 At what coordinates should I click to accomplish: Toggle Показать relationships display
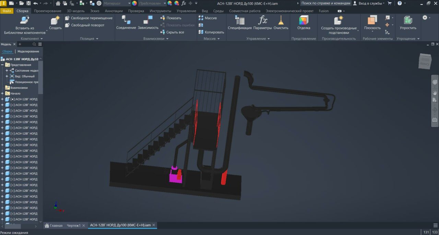(174, 18)
